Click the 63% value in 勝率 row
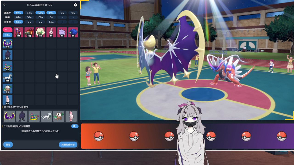Viewport: 294px width, 165px height. 18,17
